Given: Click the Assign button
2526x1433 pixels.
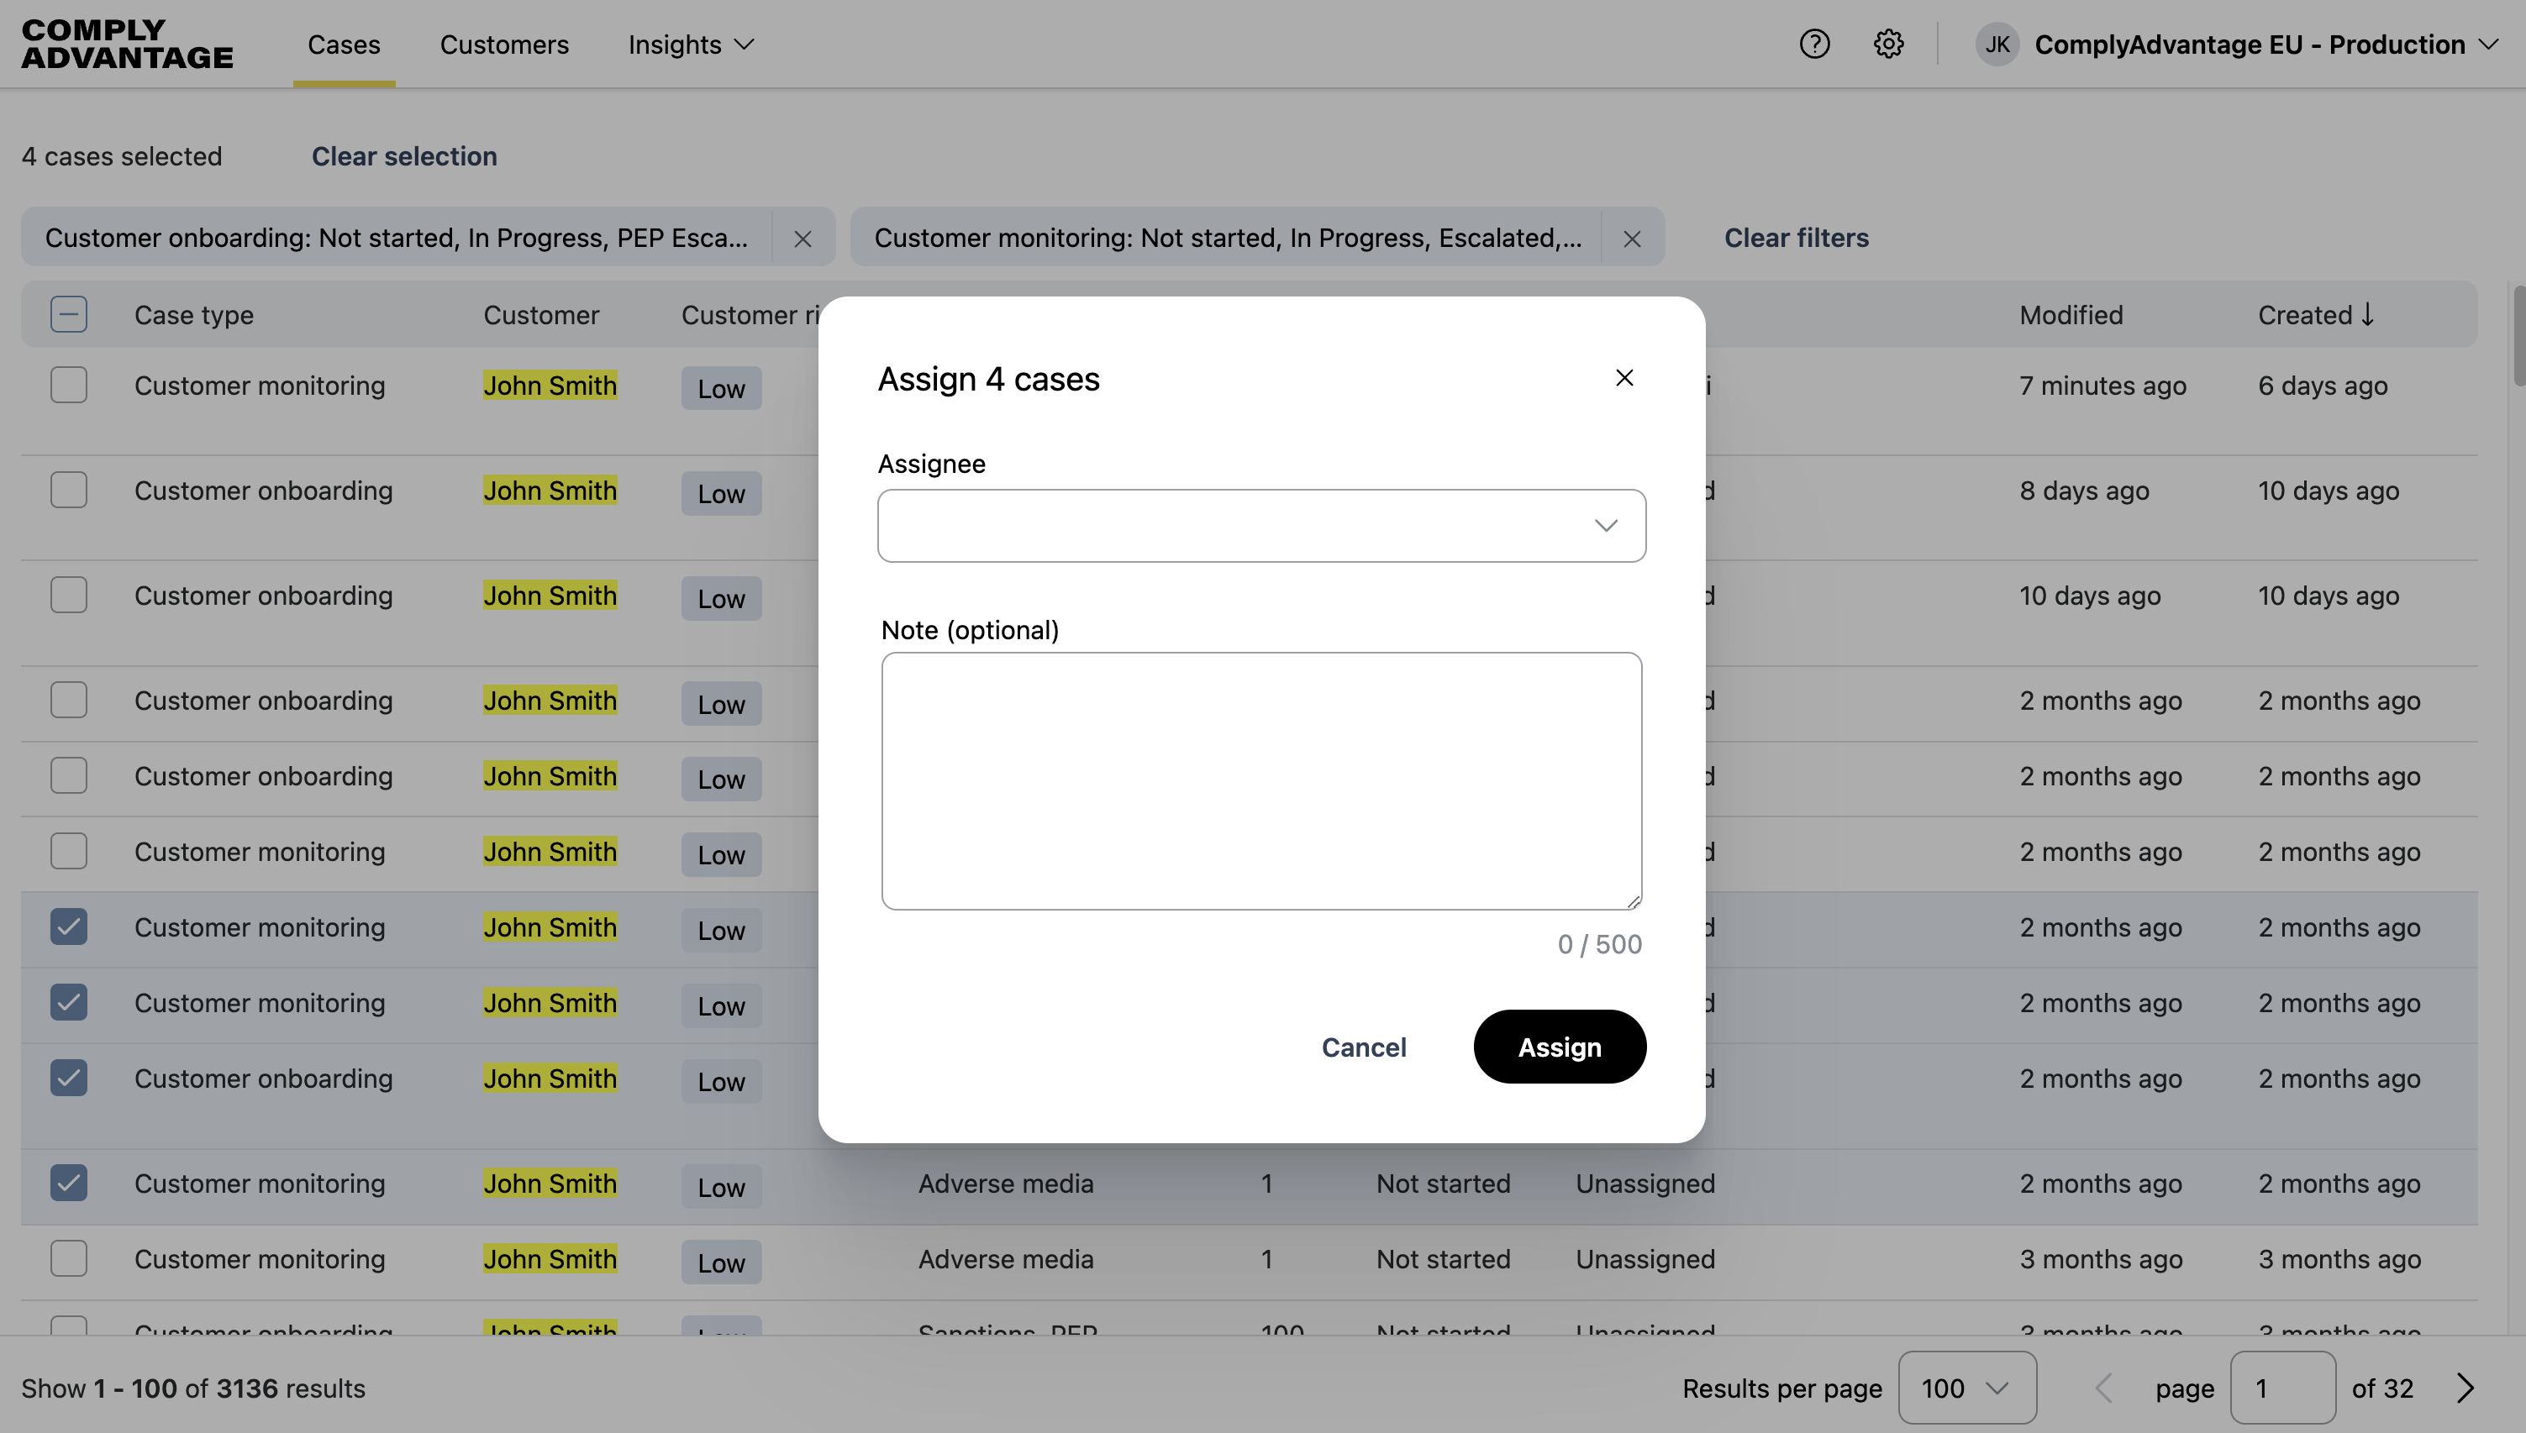Looking at the screenshot, I should [x=1560, y=1047].
